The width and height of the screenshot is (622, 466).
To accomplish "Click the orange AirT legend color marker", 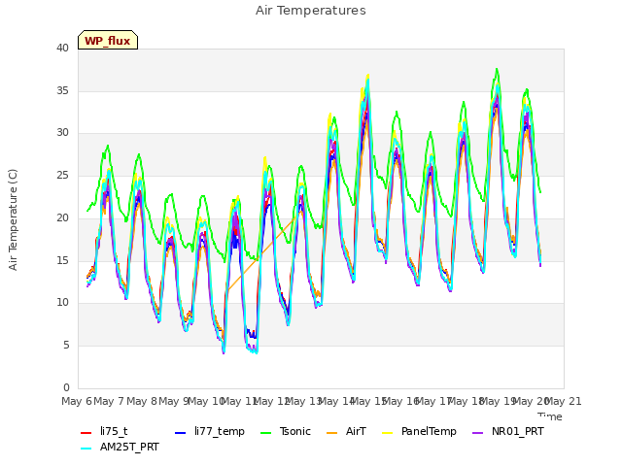I will [x=331, y=433].
